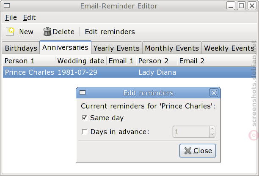Close the Edit reminders dialog with X

pyautogui.click(x=214, y=93)
